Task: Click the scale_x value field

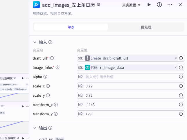Action: coord(131,86)
